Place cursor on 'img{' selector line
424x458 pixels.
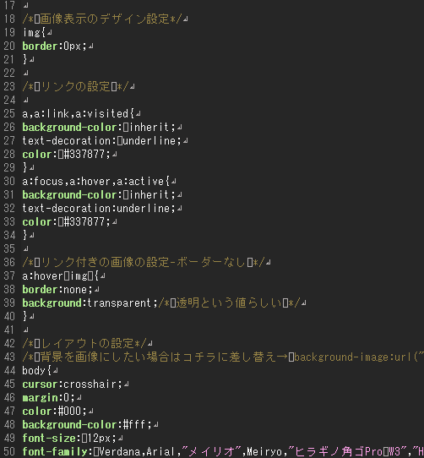(x=34, y=32)
